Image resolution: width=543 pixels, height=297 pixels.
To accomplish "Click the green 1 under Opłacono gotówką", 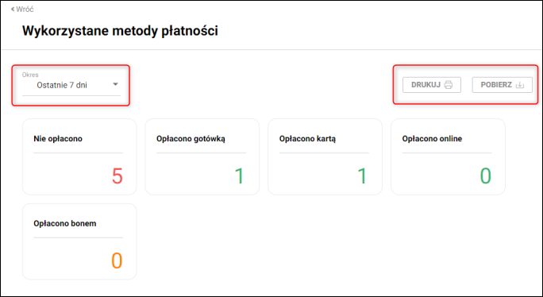I will point(240,176).
